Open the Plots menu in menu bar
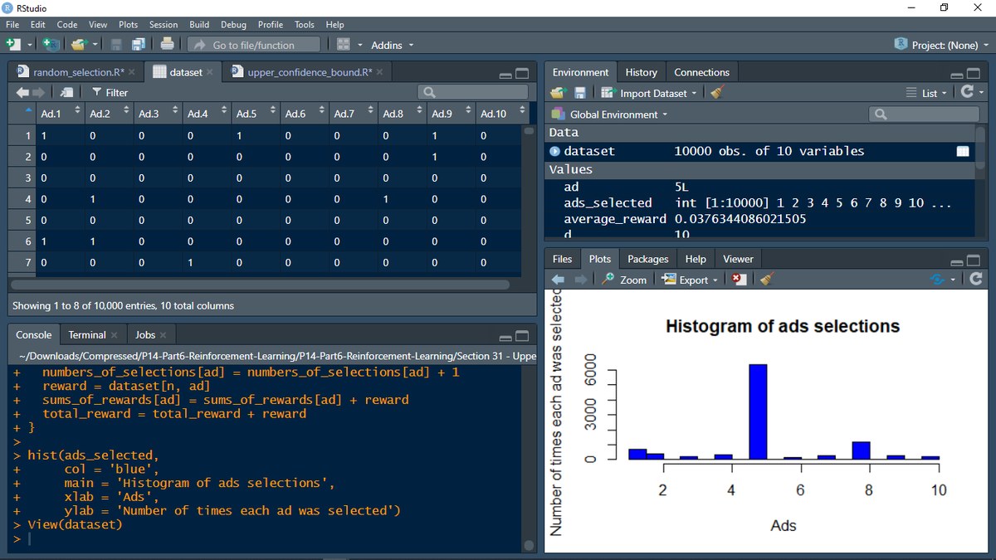This screenshot has height=560, width=996. coord(128,25)
